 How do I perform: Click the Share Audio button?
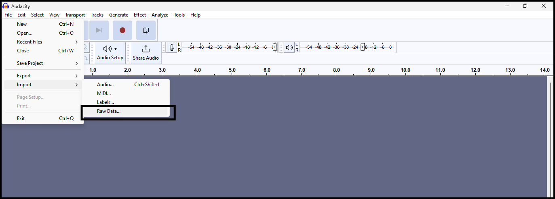146,53
